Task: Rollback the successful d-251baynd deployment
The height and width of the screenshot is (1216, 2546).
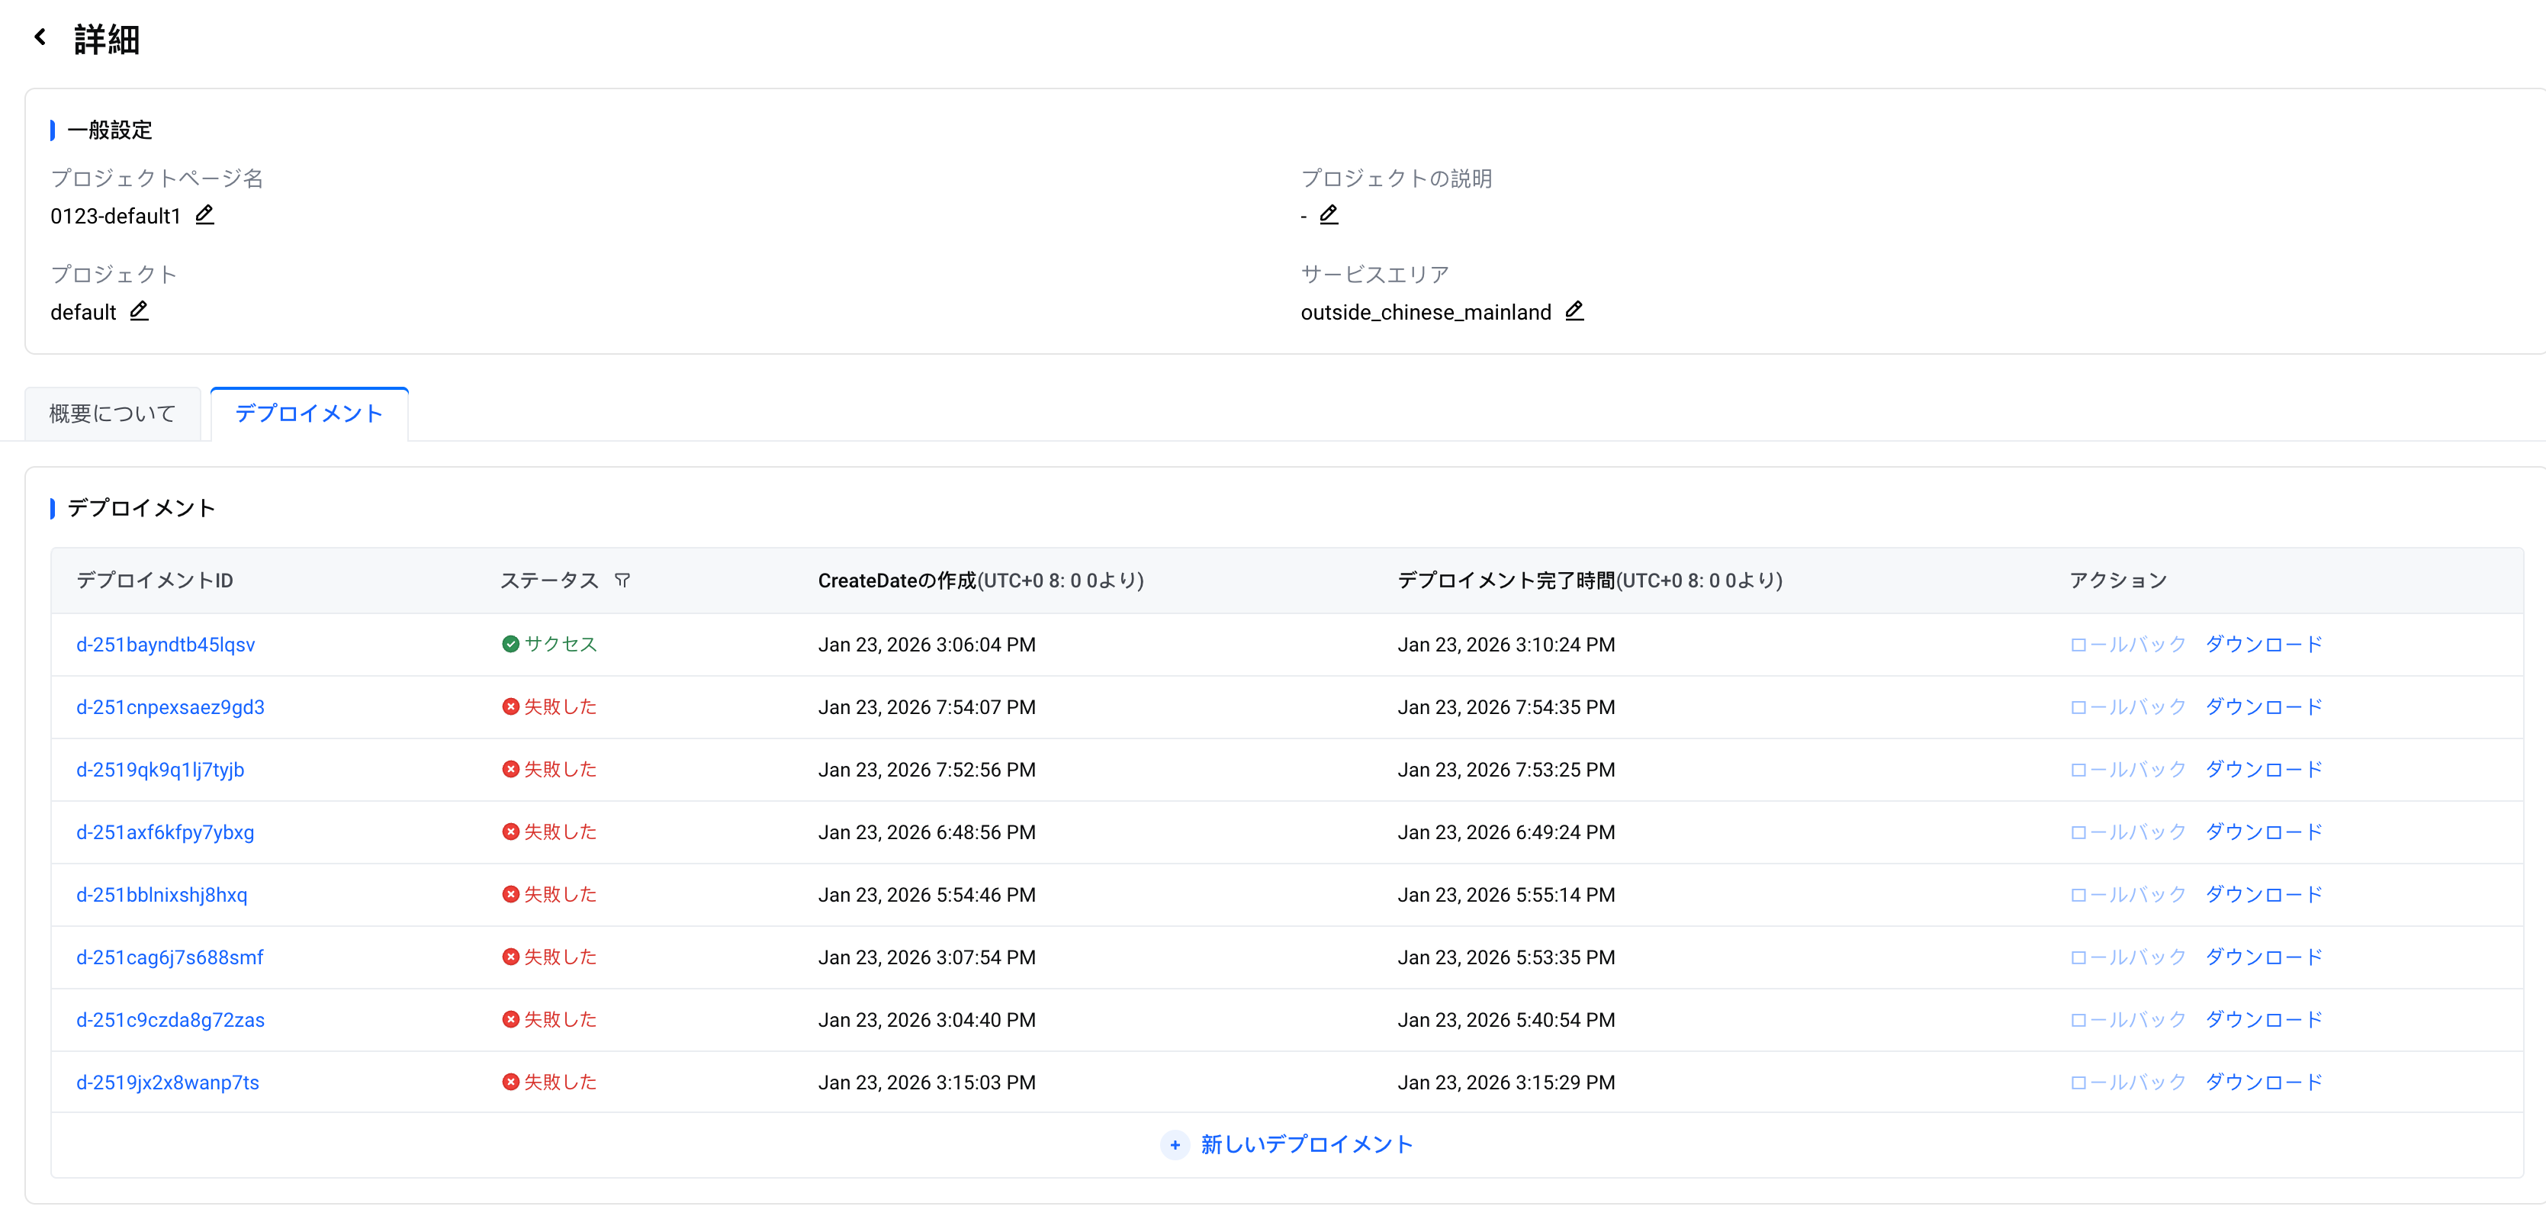Action: 2128,645
